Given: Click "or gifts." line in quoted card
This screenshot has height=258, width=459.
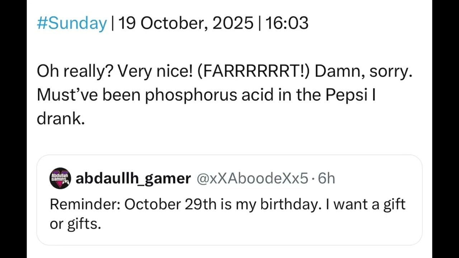Looking at the screenshot, I should pos(75,224).
